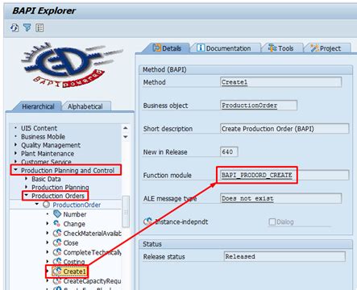The height and width of the screenshot is (290, 357).
Task: Click the refresh icon in the toolbar
Action: point(15,27)
